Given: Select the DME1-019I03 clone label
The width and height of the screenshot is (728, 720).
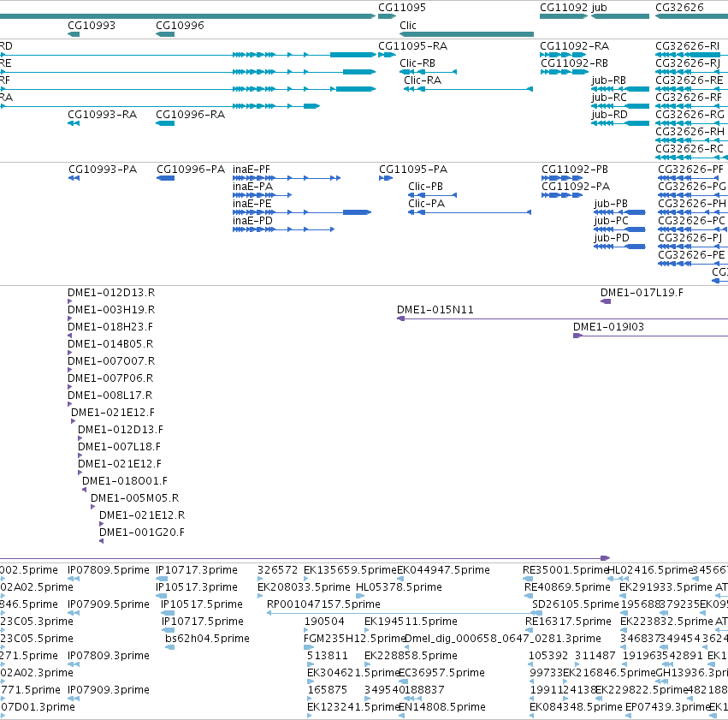Looking at the screenshot, I should pos(609,327).
